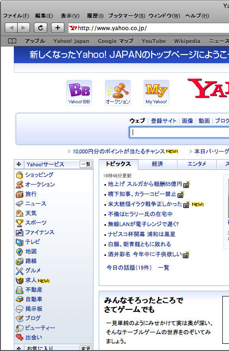This screenshot has height=351, width=229.
Task: Switch to the 経済 news tab
Action: [157, 164]
